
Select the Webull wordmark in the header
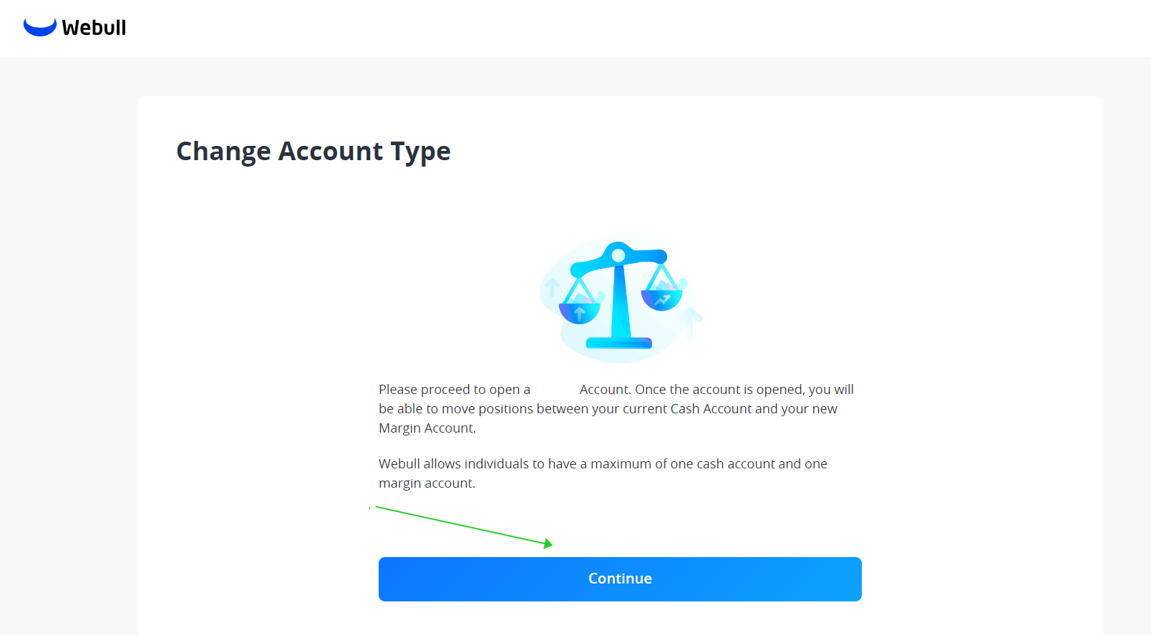coord(94,28)
